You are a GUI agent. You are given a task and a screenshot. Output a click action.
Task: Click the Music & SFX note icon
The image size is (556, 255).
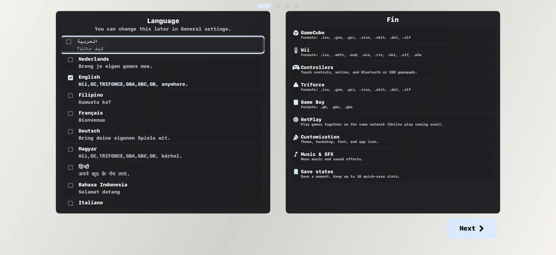pos(295,154)
